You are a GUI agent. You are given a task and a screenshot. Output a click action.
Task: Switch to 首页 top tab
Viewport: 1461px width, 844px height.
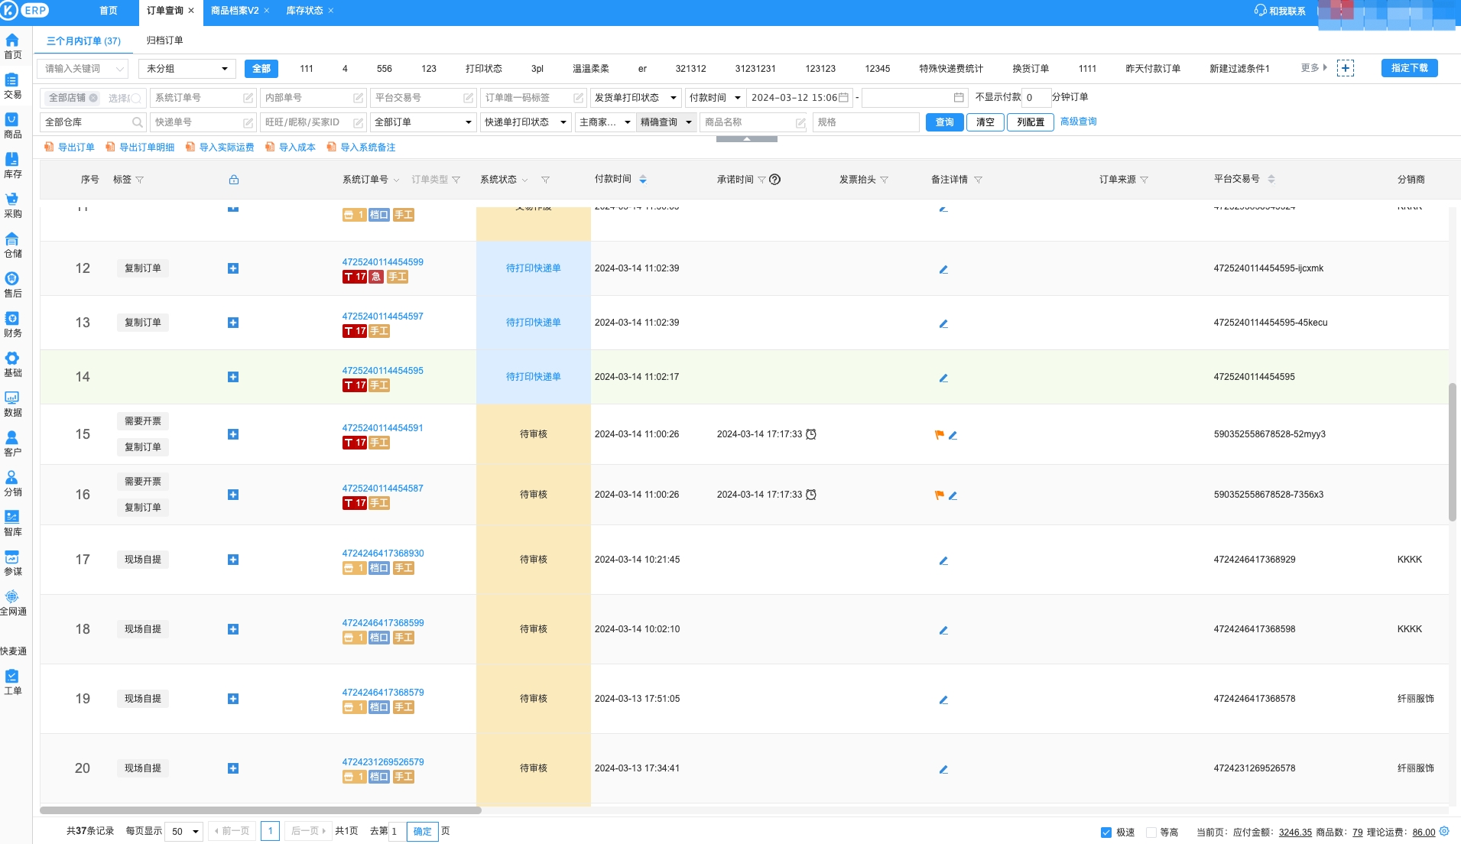click(109, 11)
